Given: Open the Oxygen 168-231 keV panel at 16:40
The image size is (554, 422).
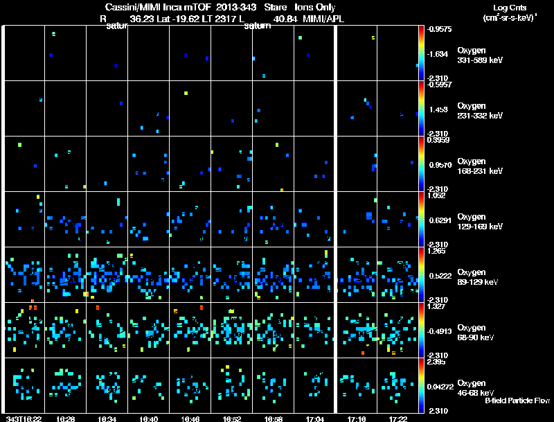Looking at the screenshot, I should point(149,164).
